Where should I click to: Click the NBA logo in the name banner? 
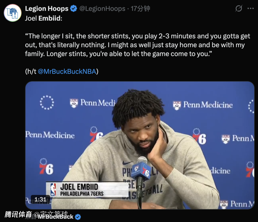tap(53, 189)
